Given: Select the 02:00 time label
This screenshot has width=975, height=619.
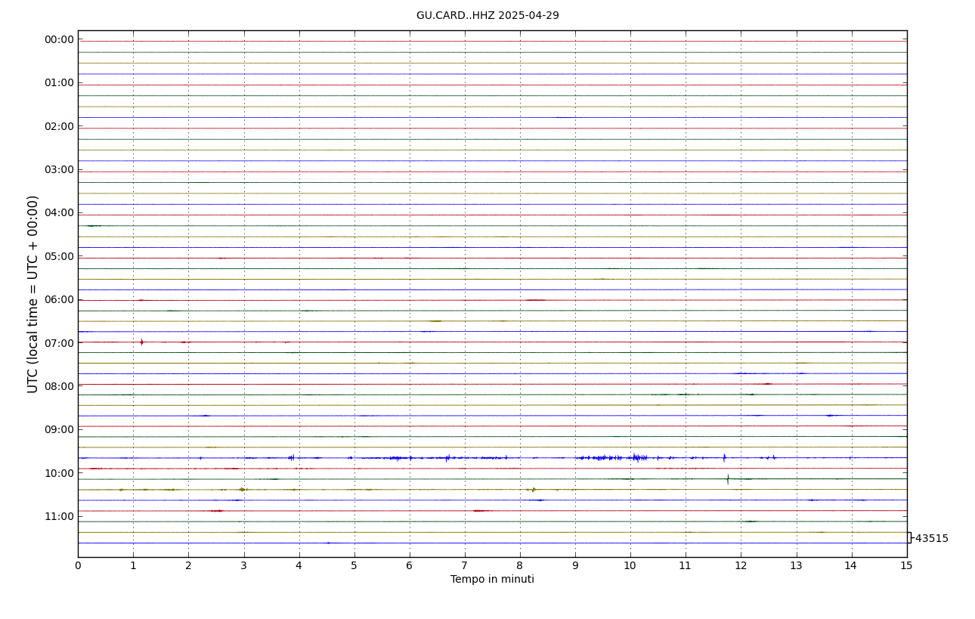Looking at the screenshot, I should tap(60, 127).
